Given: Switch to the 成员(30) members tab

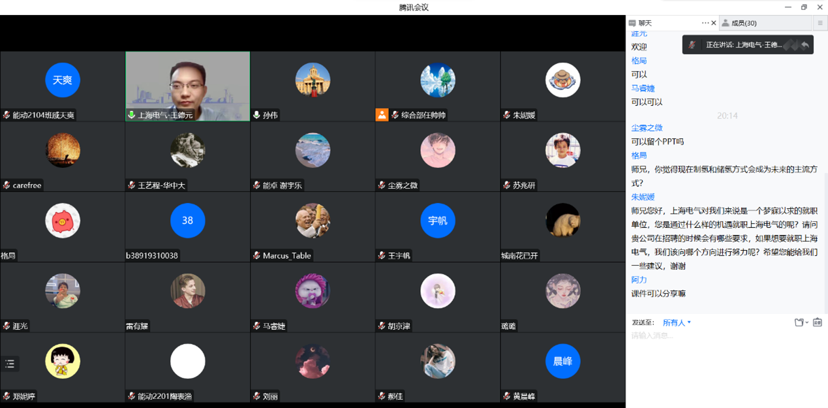Looking at the screenshot, I should pyautogui.click(x=744, y=23).
